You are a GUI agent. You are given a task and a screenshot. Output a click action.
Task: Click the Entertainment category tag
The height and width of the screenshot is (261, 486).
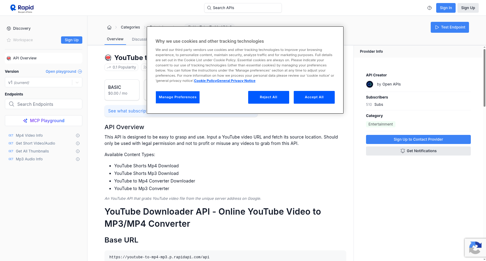[381, 124]
